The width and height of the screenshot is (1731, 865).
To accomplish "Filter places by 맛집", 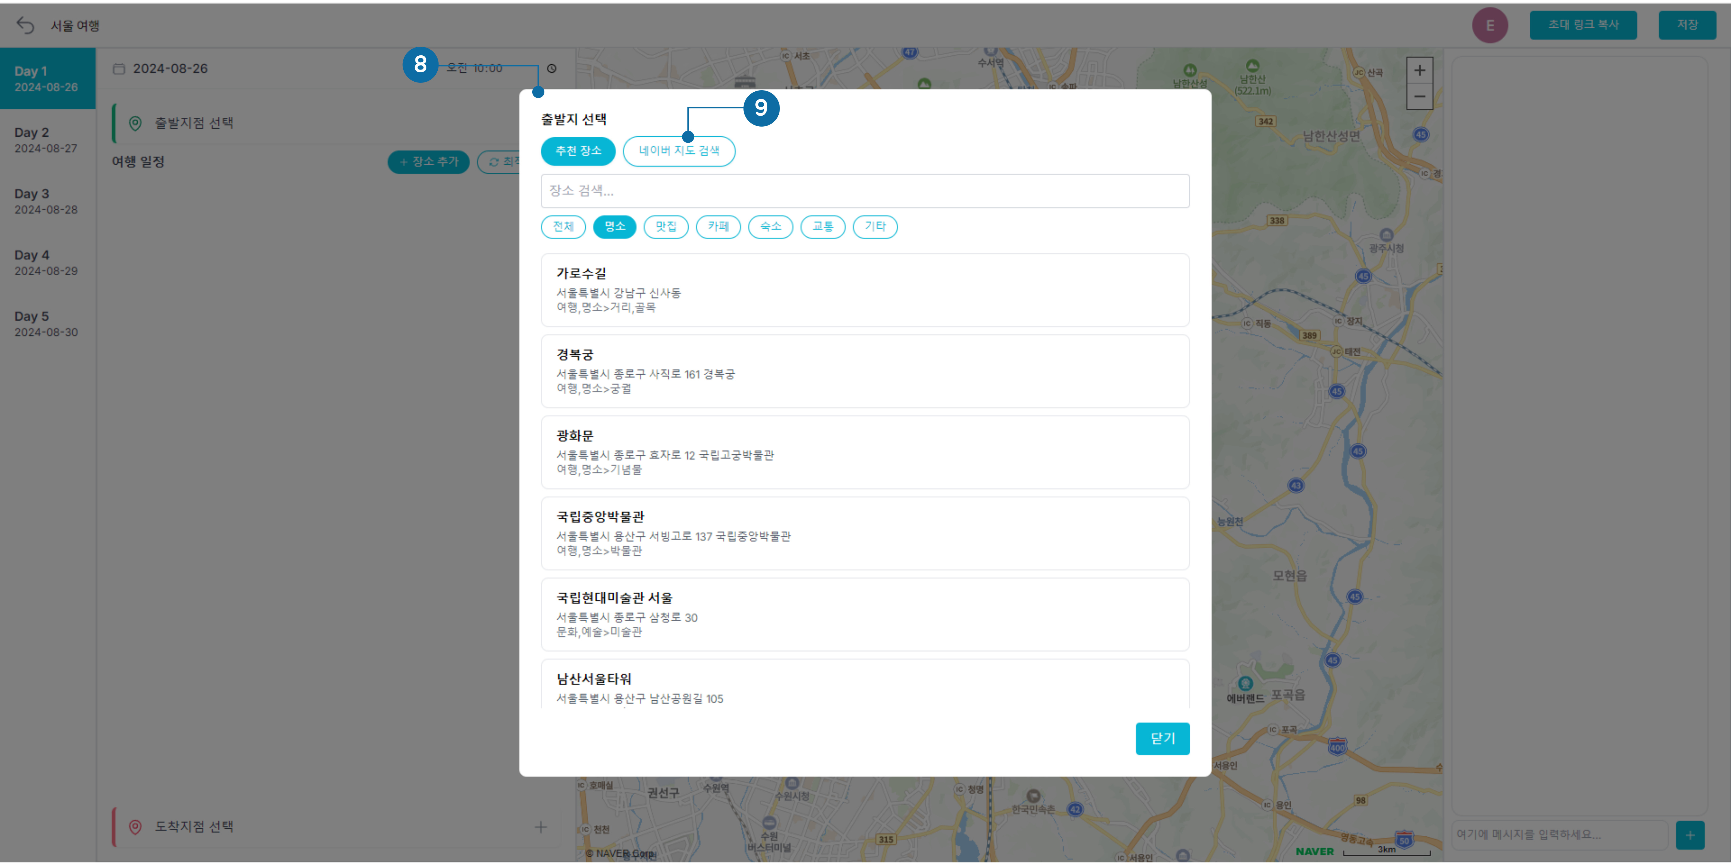I will [x=666, y=226].
